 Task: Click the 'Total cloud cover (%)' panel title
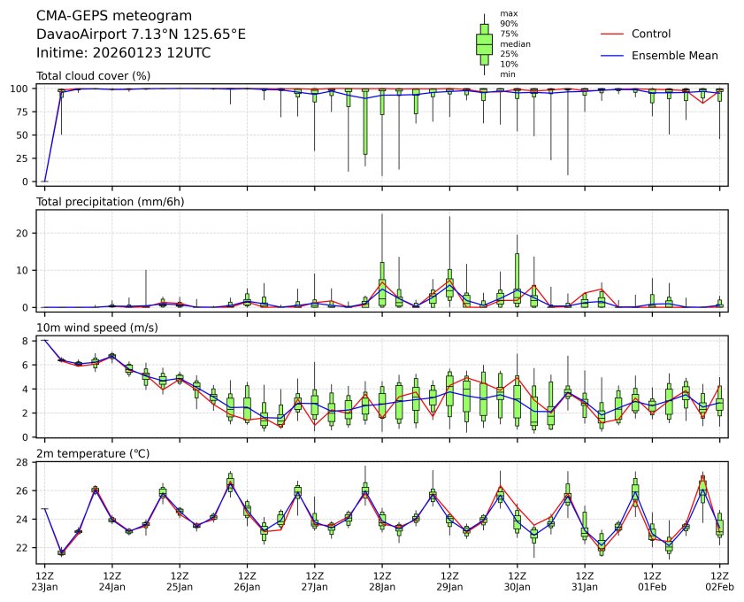[x=93, y=75]
